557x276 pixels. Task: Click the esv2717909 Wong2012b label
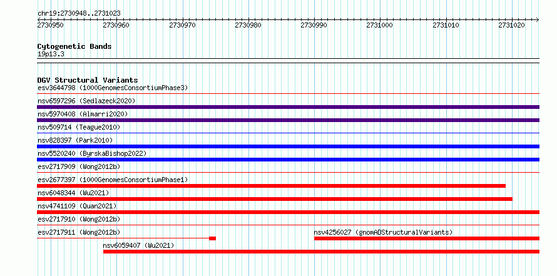(x=79, y=166)
